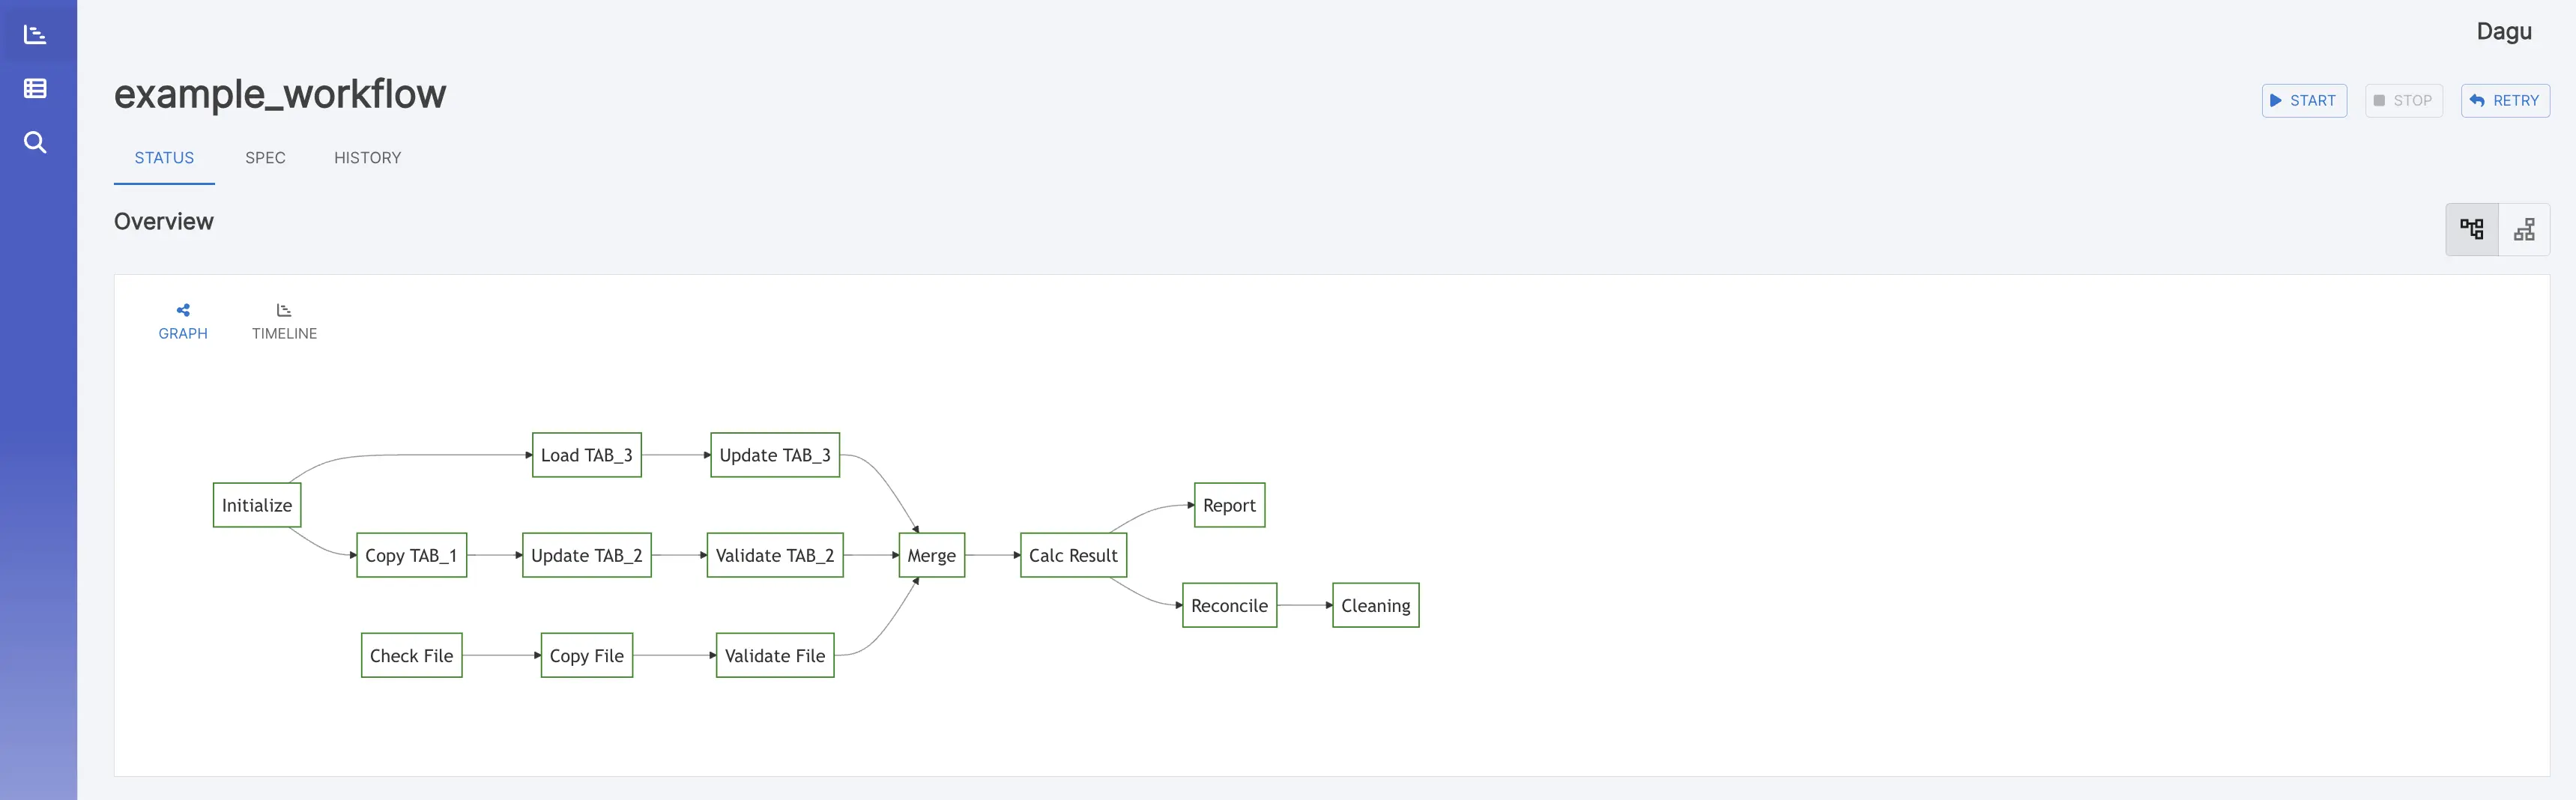Retry the workflow run
This screenshot has width=2576, height=800.
2505,100
